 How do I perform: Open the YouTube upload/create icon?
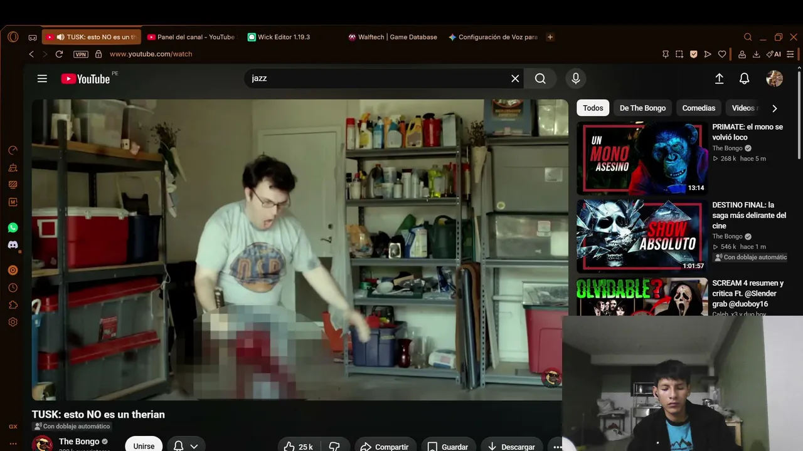[x=719, y=78]
